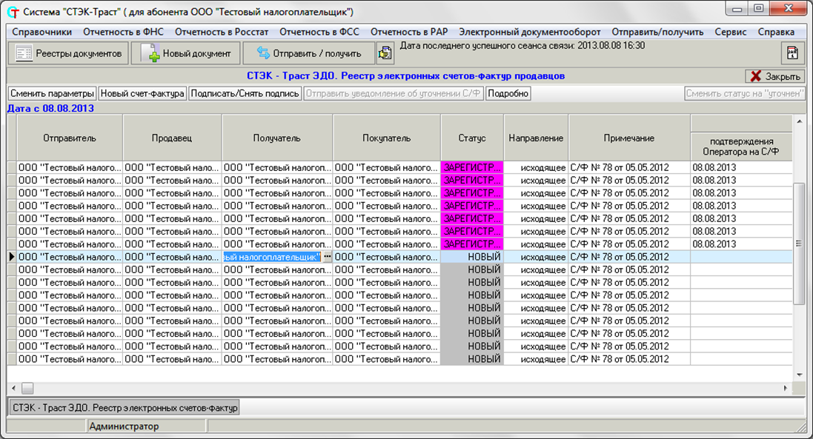Viewport: 813px width, 439px height.
Task: Create a Новый документ
Action: 185,53
